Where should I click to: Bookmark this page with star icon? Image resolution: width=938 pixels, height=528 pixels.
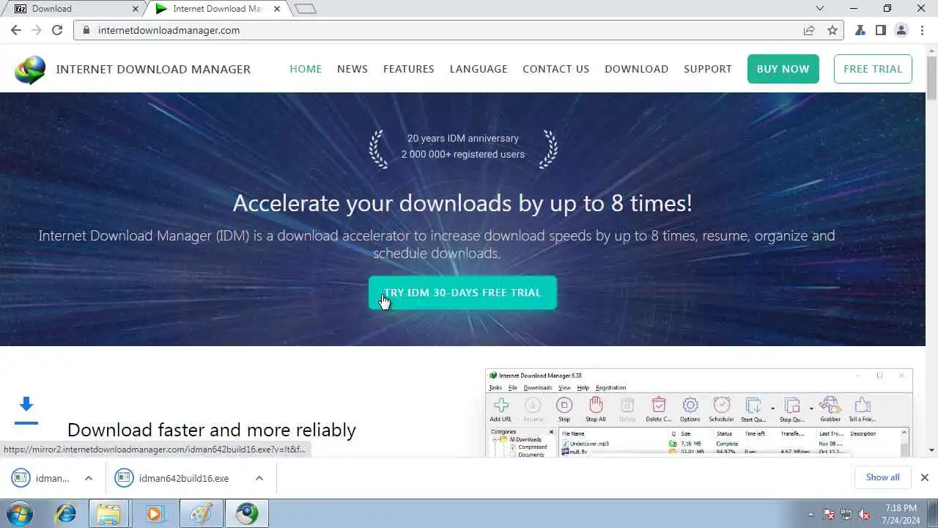[832, 30]
